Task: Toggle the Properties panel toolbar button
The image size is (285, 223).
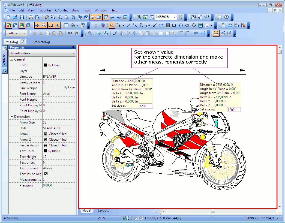Action: [106, 17]
